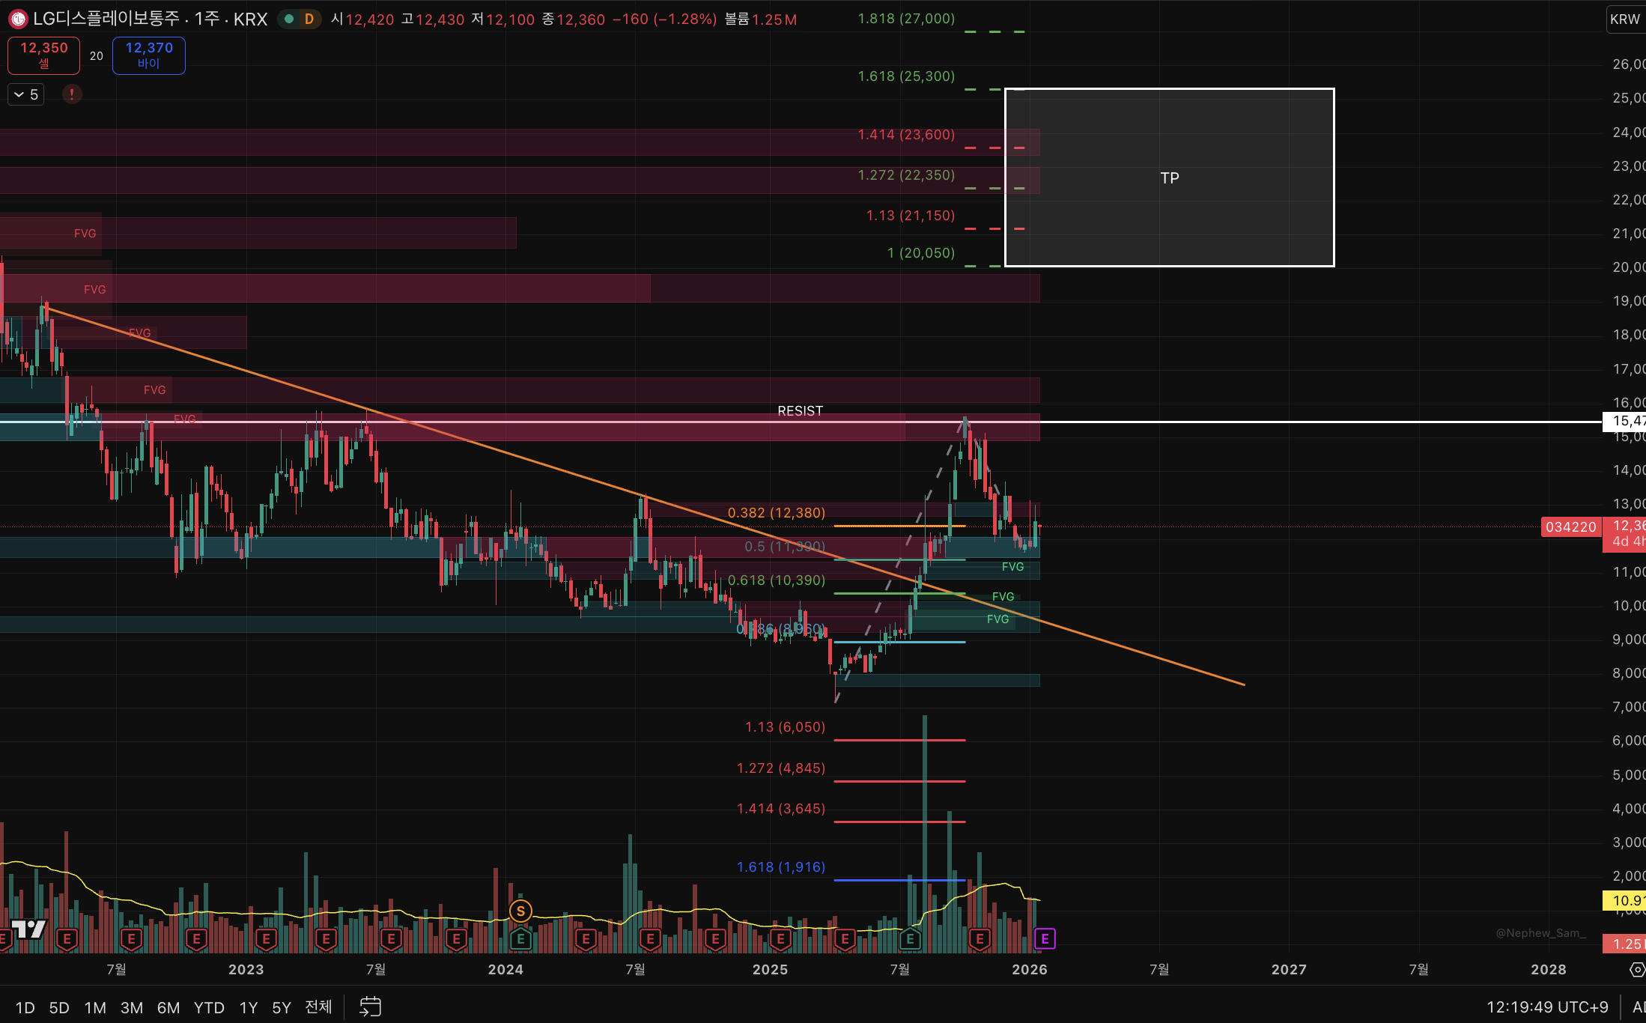This screenshot has width=1646, height=1023.
Task: Click the 12,370 buy button
Action: [x=149, y=55]
